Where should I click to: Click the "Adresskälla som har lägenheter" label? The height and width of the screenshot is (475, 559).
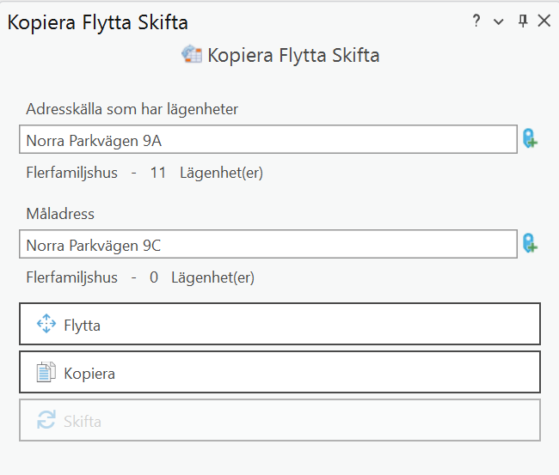point(132,109)
